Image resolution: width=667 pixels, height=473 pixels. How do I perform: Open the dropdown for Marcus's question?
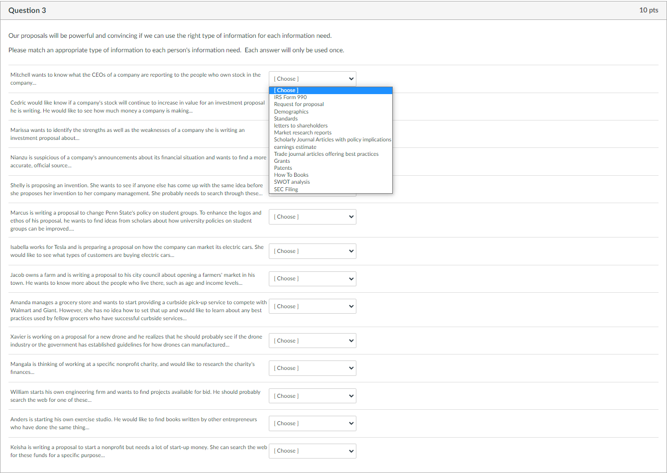pyautogui.click(x=313, y=217)
